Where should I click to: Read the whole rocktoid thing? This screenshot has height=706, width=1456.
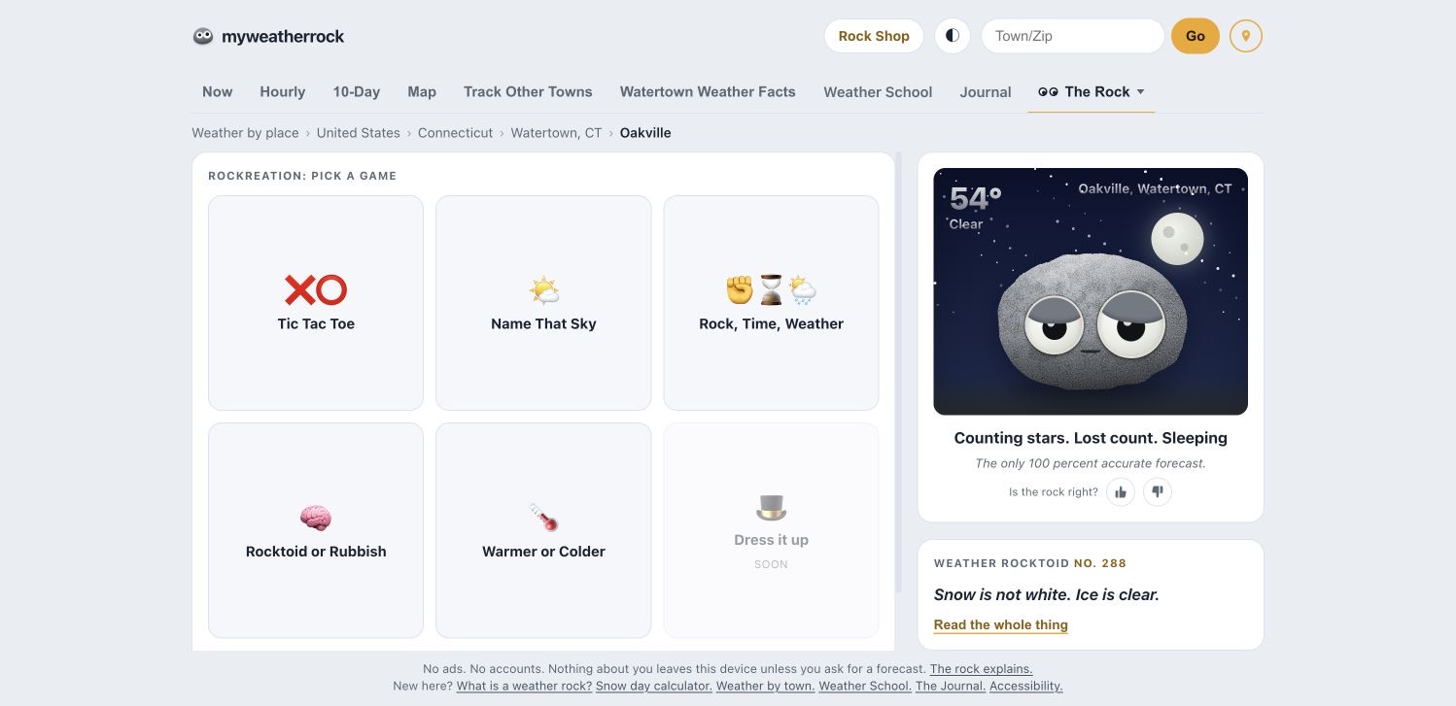point(1001,624)
